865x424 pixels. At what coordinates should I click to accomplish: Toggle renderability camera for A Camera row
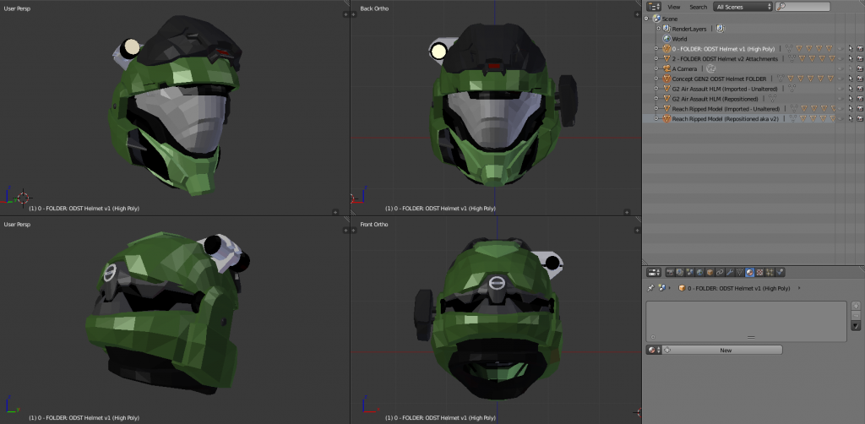[860, 68]
